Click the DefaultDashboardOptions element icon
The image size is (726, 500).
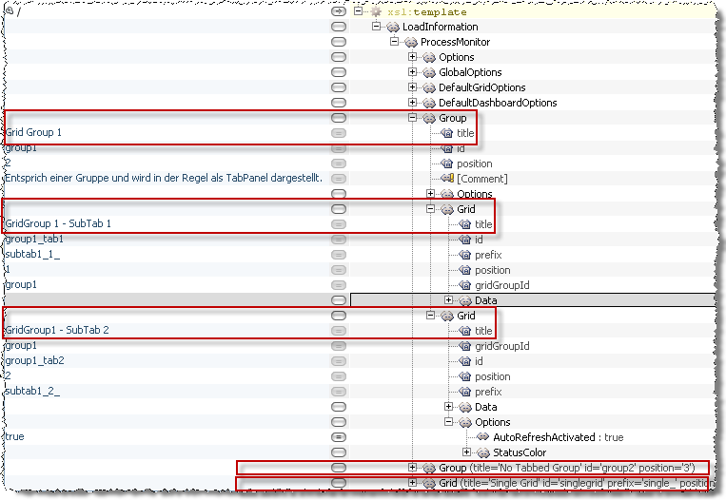pos(429,103)
